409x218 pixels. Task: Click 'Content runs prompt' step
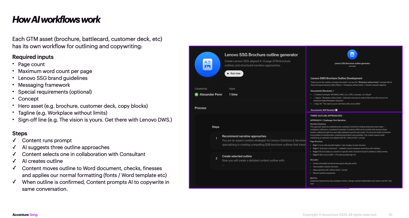pos(47,141)
